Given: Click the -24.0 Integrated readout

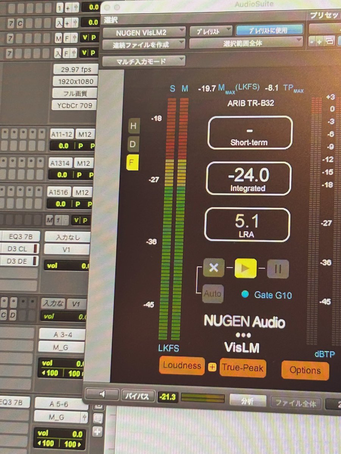Looking at the screenshot, I should click(248, 179).
